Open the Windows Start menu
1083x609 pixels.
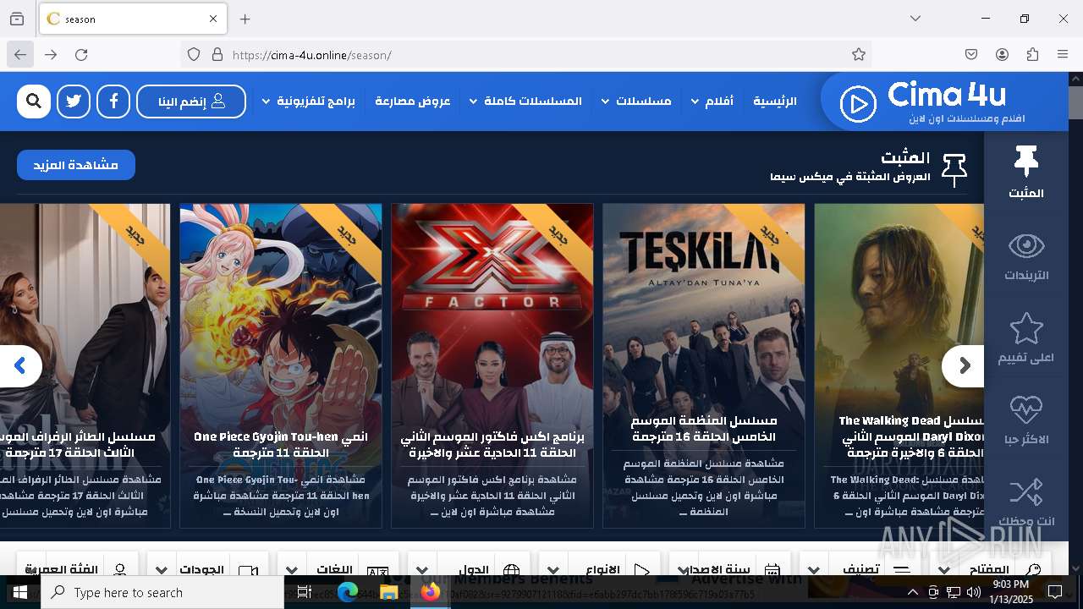click(20, 592)
